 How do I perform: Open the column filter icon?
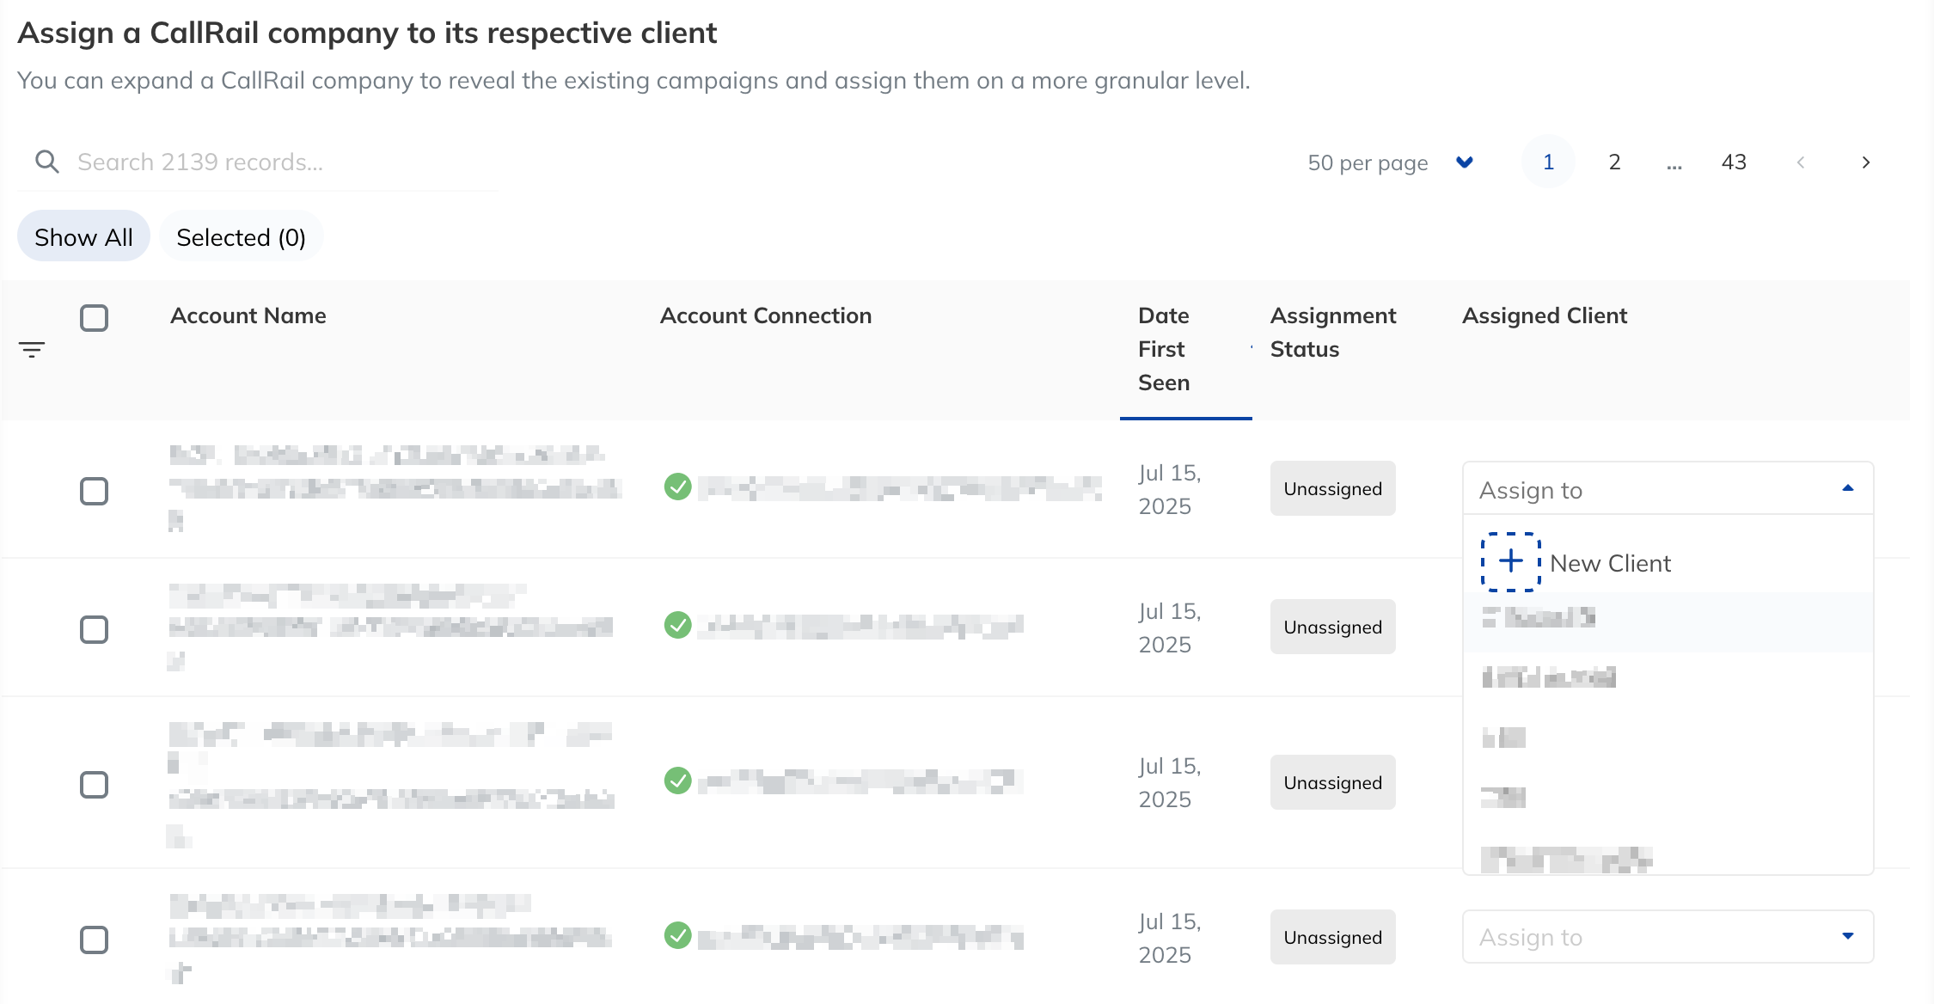tap(32, 350)
